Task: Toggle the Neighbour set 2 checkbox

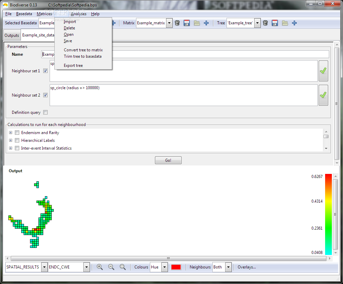Action: point(45,95)
